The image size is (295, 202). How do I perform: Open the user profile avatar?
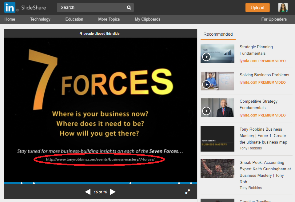[x=283, y=7]
